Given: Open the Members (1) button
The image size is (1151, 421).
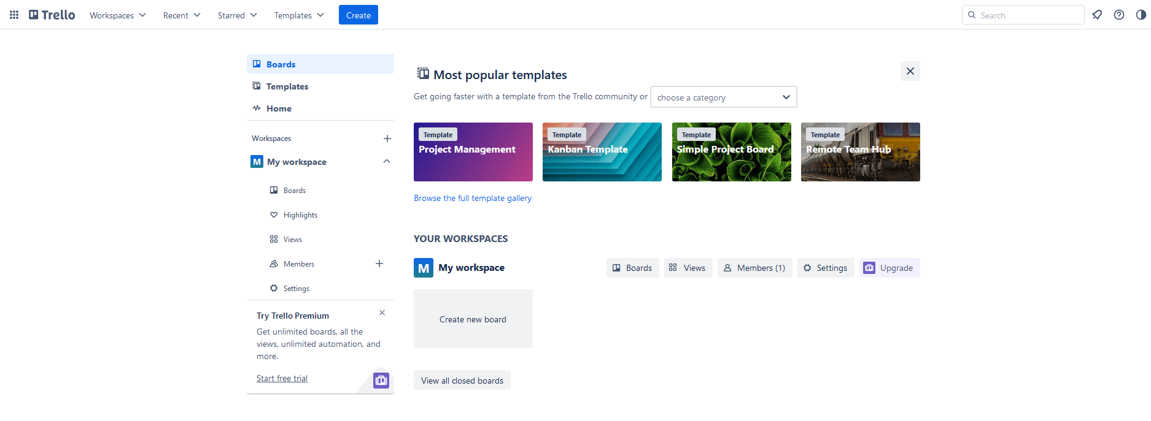Looking at the screenshot, I should [755, 268].
